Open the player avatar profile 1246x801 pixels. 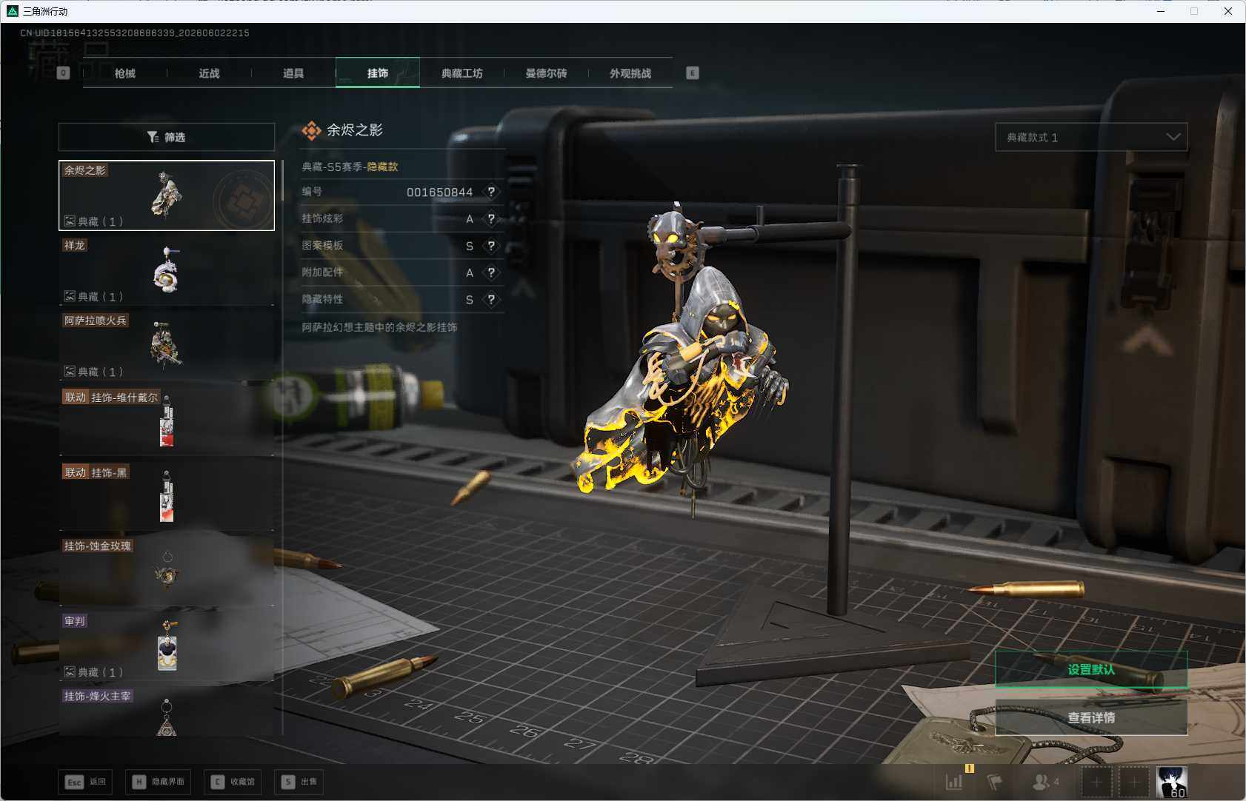tap(1172, 782)
